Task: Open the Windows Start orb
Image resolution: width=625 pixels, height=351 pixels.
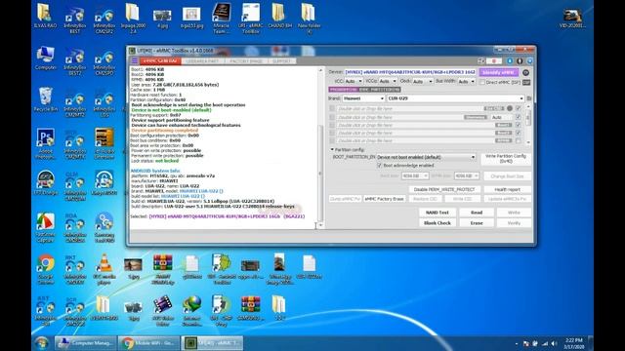Action: point(41,343)
